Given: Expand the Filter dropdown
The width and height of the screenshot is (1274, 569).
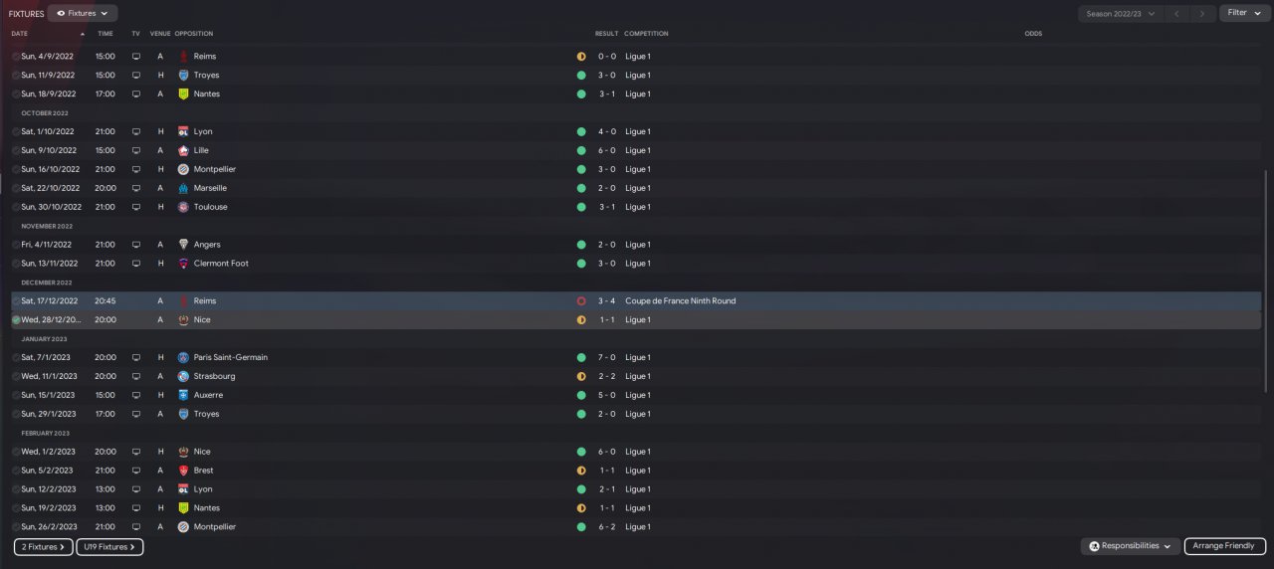Looking at the screenshot, I should click(1242, 13).
